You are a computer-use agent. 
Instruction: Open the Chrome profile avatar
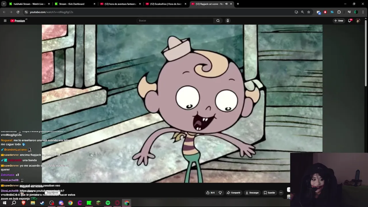pos(356,12)
